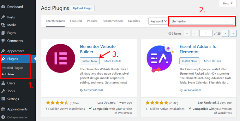
Task: Open the Appointments calendar icon
Action: click(3, 109)
